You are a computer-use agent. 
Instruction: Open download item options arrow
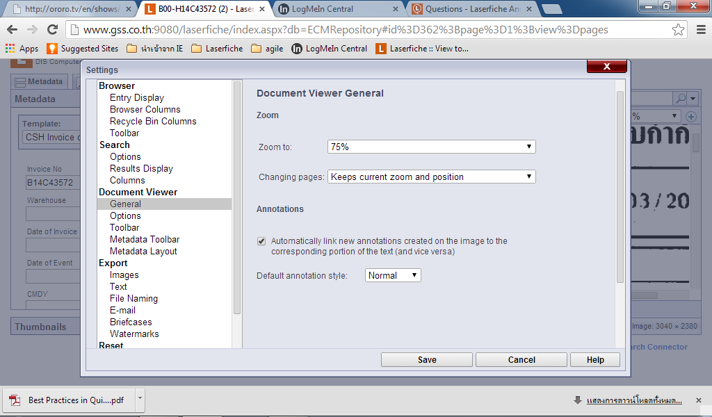point(140,400)
